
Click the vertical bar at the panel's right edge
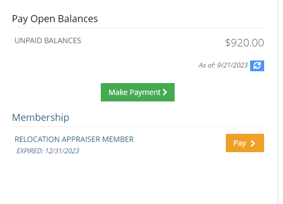[278, 102]
